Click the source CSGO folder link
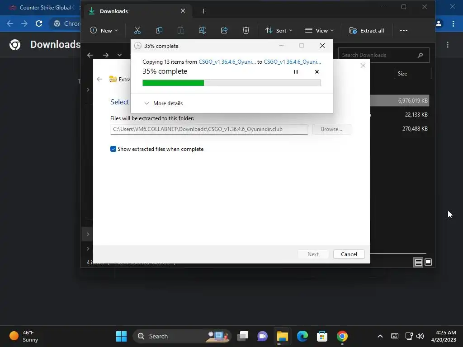The width and height of the screenshot is (463, 347). 227,61
